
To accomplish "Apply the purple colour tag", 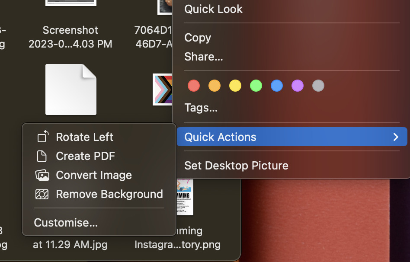I will 298,86.
